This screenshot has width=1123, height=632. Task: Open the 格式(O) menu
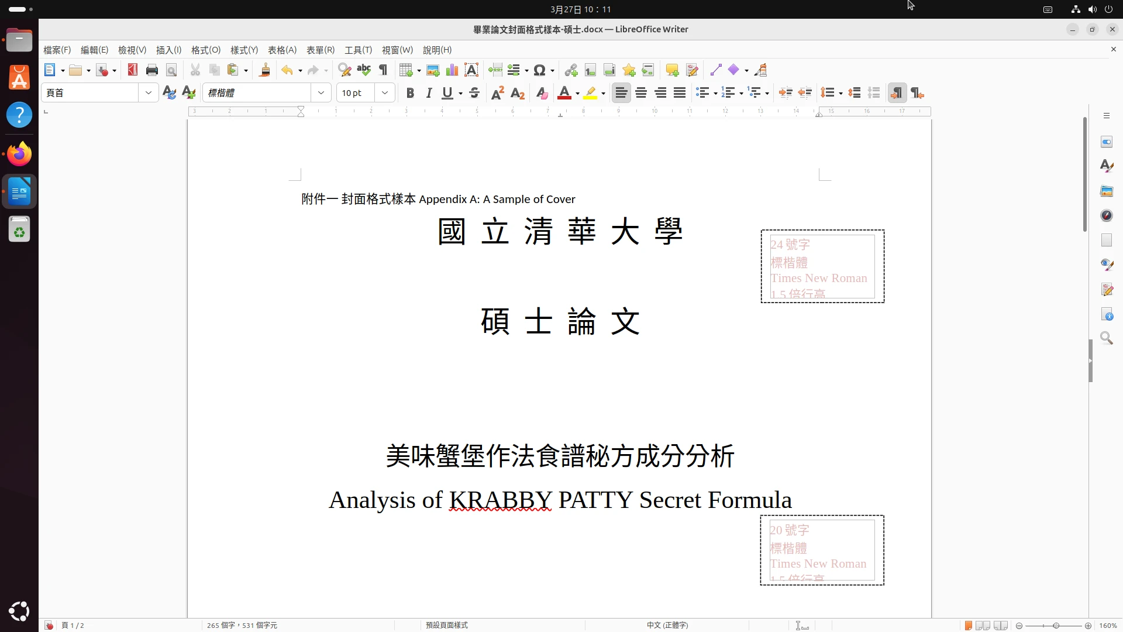tap(205, 50)
